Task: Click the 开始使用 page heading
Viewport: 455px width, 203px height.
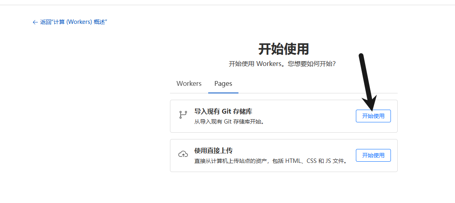Action: (283, 49)
